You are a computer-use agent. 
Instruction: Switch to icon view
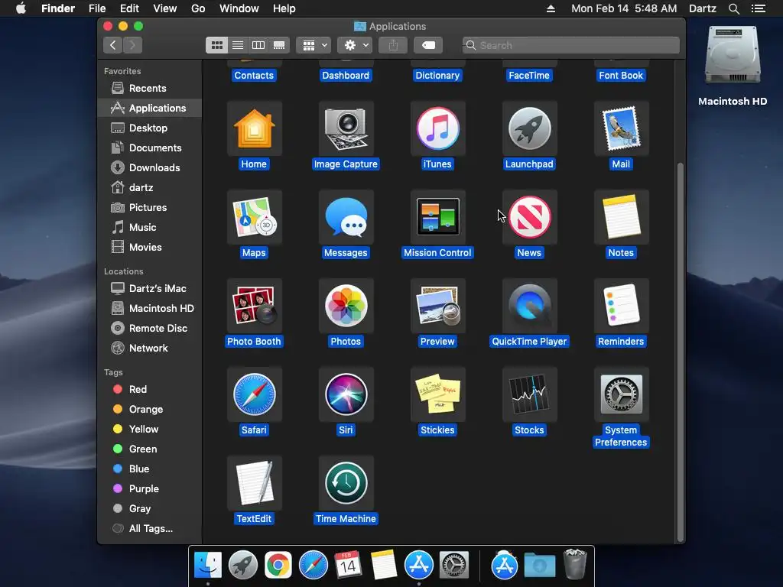pos(216,45)
